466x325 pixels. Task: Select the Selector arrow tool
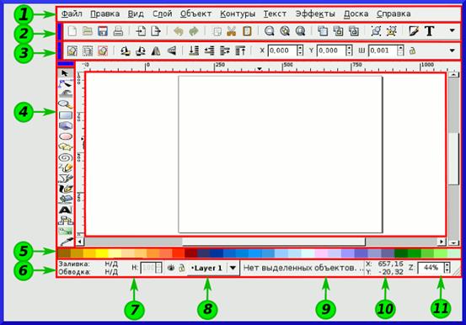tap(65, 73)
